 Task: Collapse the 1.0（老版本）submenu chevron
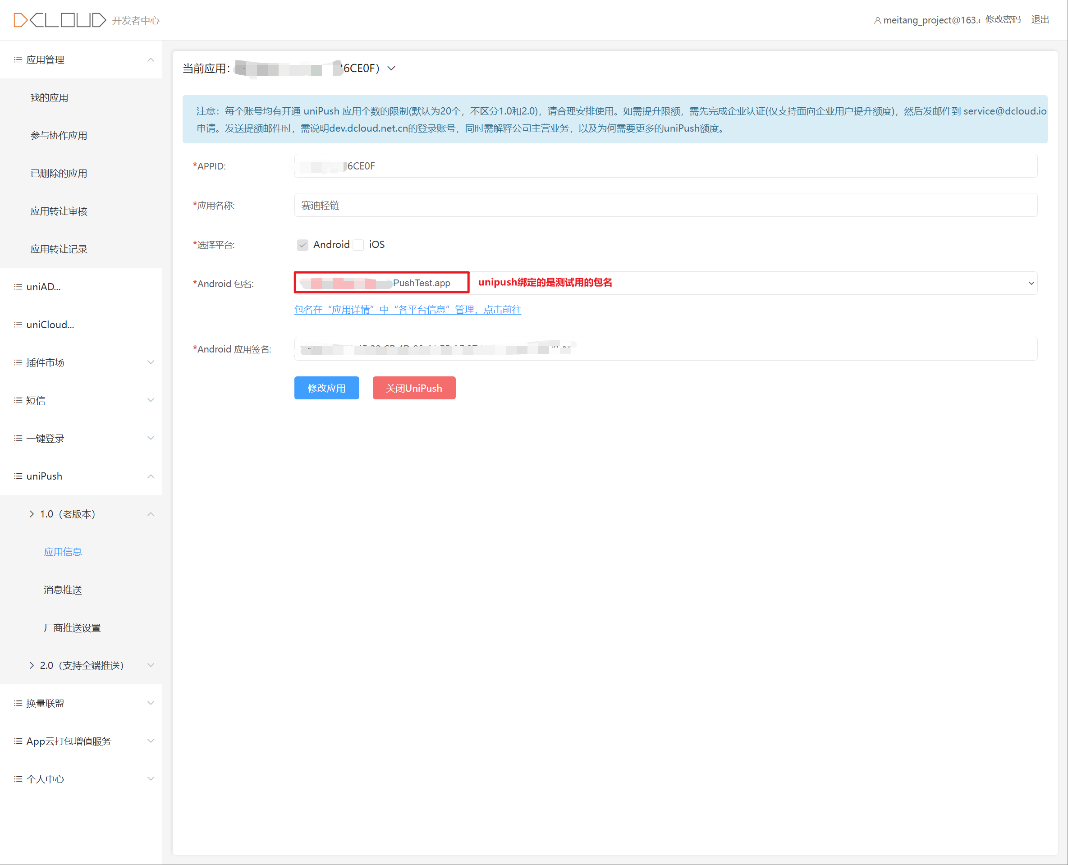[x=151, y=514]
